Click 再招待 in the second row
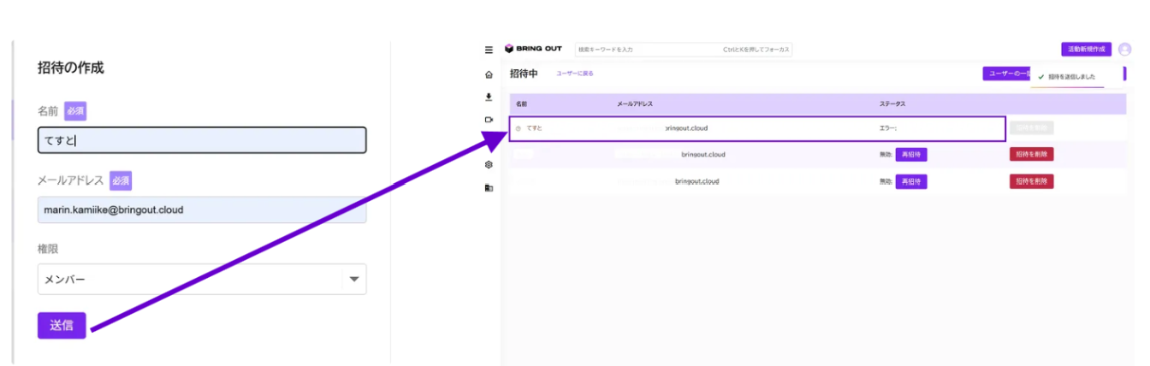The image size is (1150, 366). [911, 155]
